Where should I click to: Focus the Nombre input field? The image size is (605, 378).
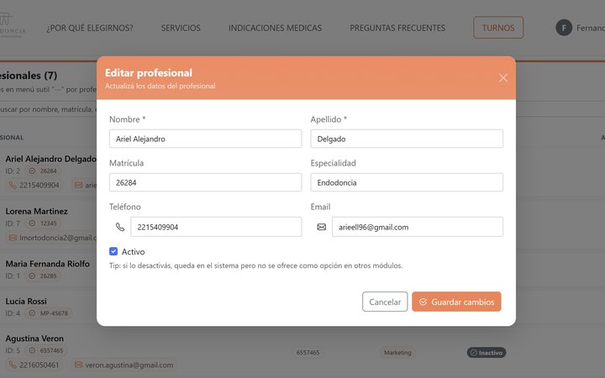tap(205, 139)
